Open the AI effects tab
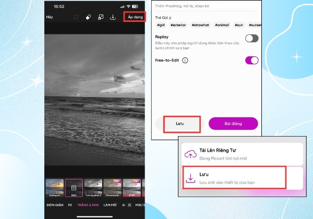Image resolution: width=313 pixels, height=219 pixels. point(127,205)
